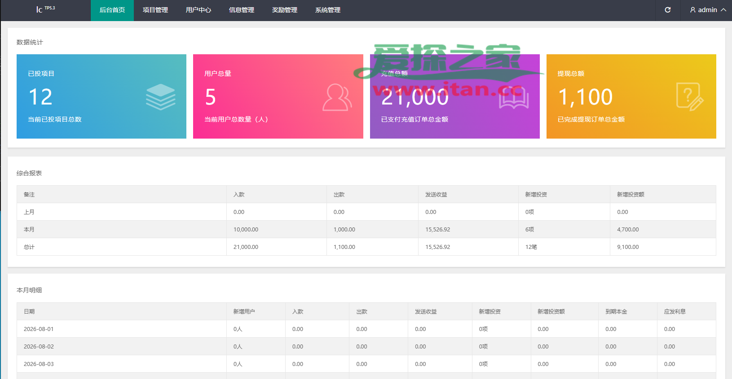Expand the admin dropdown chevron
This screenshot has height=379, width=732.
(723, 10)
